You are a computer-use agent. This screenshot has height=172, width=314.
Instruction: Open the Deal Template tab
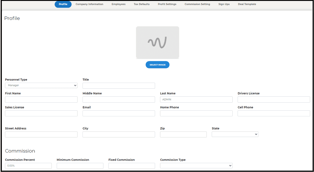[x=247, y=4]
